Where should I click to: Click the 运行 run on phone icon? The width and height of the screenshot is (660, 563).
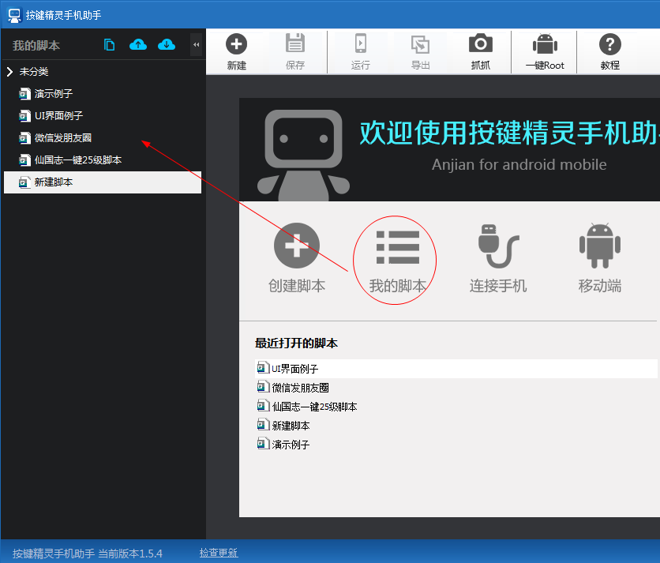point(360,43)
